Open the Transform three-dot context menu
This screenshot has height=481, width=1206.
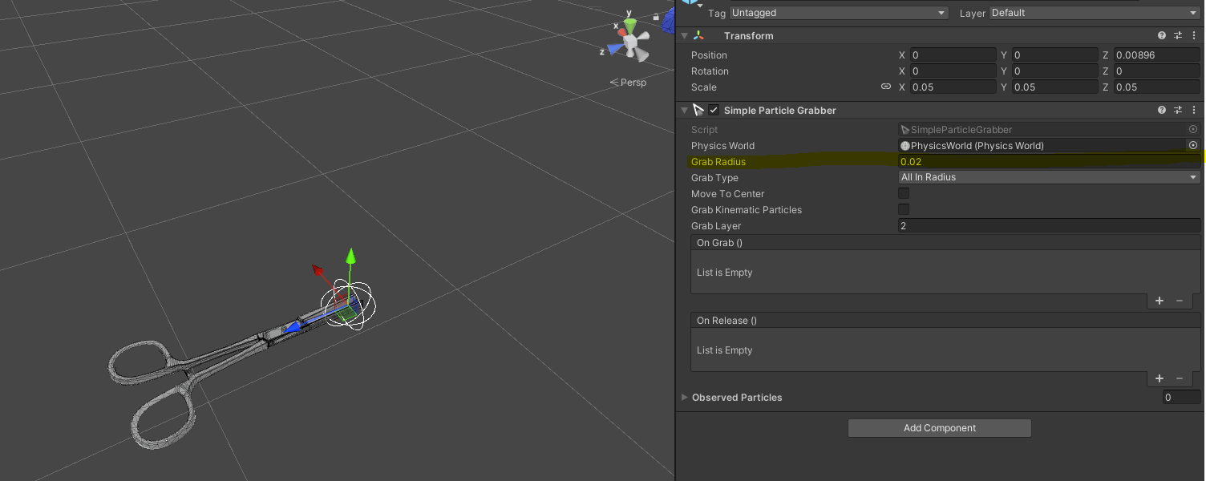(1194, 36)
